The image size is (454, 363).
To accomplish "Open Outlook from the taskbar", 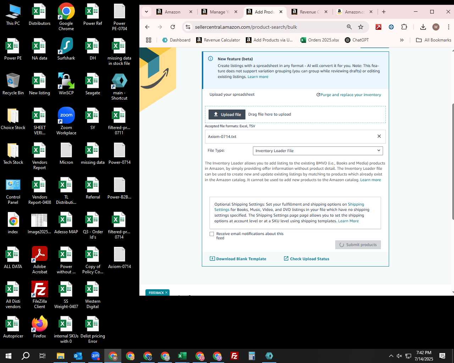I will tap(78, 356).
